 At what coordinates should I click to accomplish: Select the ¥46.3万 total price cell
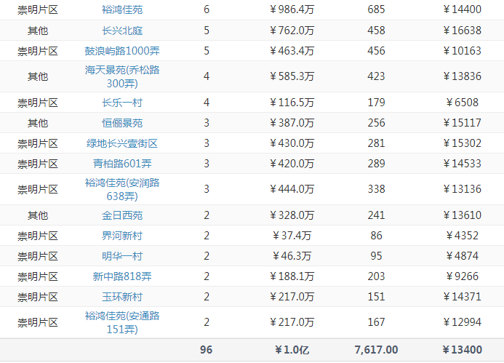pos(292,256)
